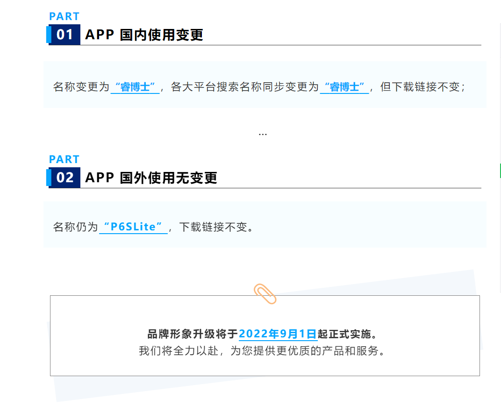
Task: Click the date "2022年9月1日"
Action: [278, 334]
